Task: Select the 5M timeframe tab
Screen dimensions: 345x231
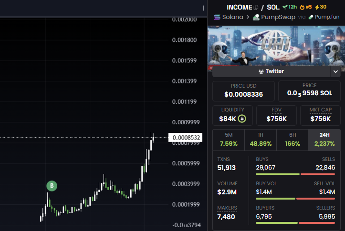Action: [229, 140]
